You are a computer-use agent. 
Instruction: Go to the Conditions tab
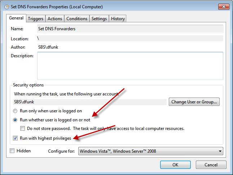click(77, 19)
